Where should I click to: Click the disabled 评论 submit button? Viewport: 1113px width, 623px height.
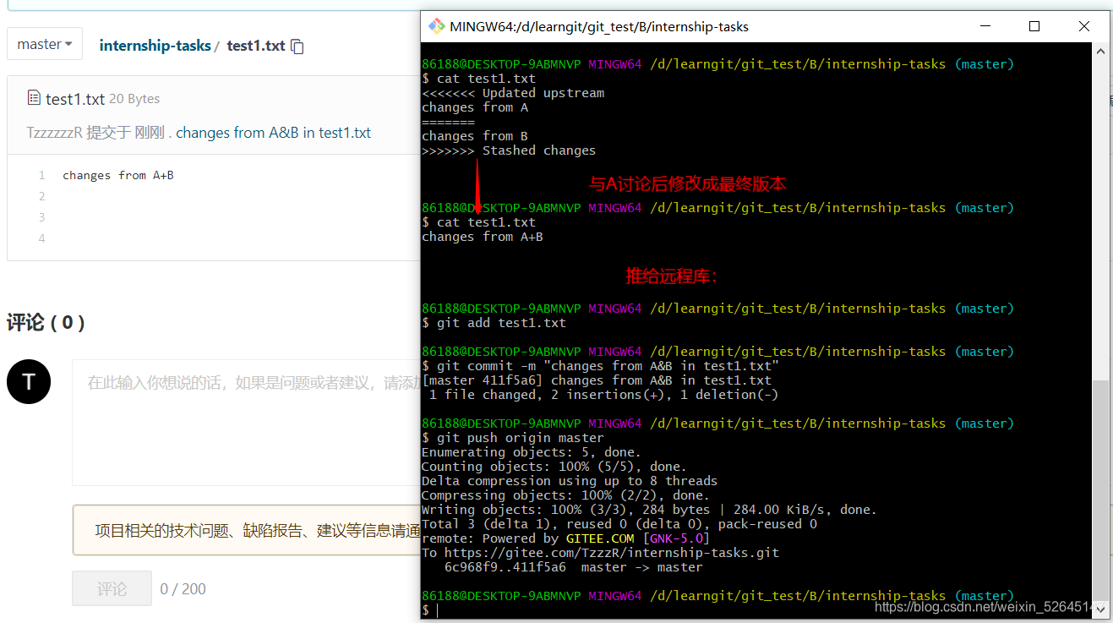[x=112, y=588]
